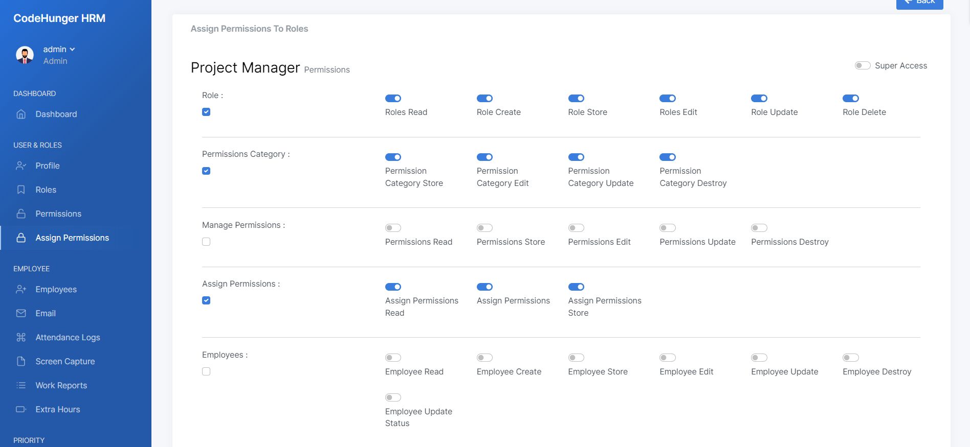The image size is (970, 447).
Task: Enable the Super Access toggle
Action: click(863, 65)
